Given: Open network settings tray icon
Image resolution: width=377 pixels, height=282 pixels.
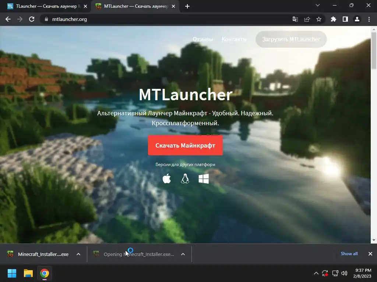Looking at the screenshot, I should 335,273.
